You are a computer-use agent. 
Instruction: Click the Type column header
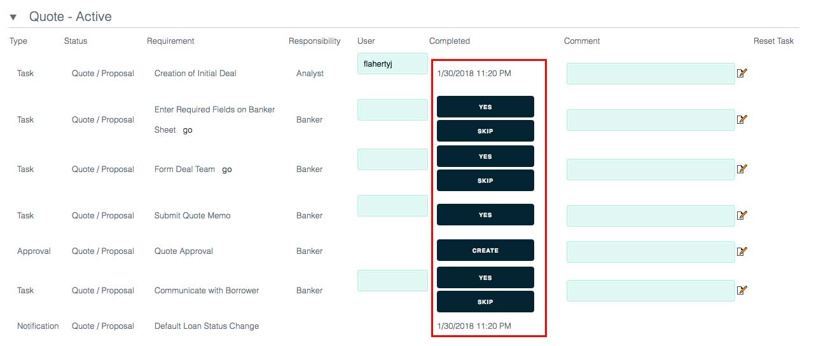pyautogui.click(x=18, y=41)
